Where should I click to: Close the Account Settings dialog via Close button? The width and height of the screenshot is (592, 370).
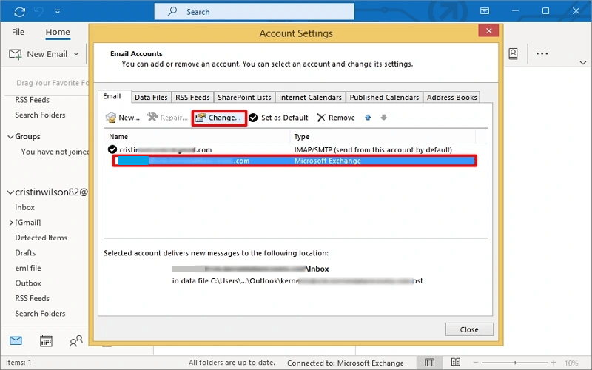(468, 329)
